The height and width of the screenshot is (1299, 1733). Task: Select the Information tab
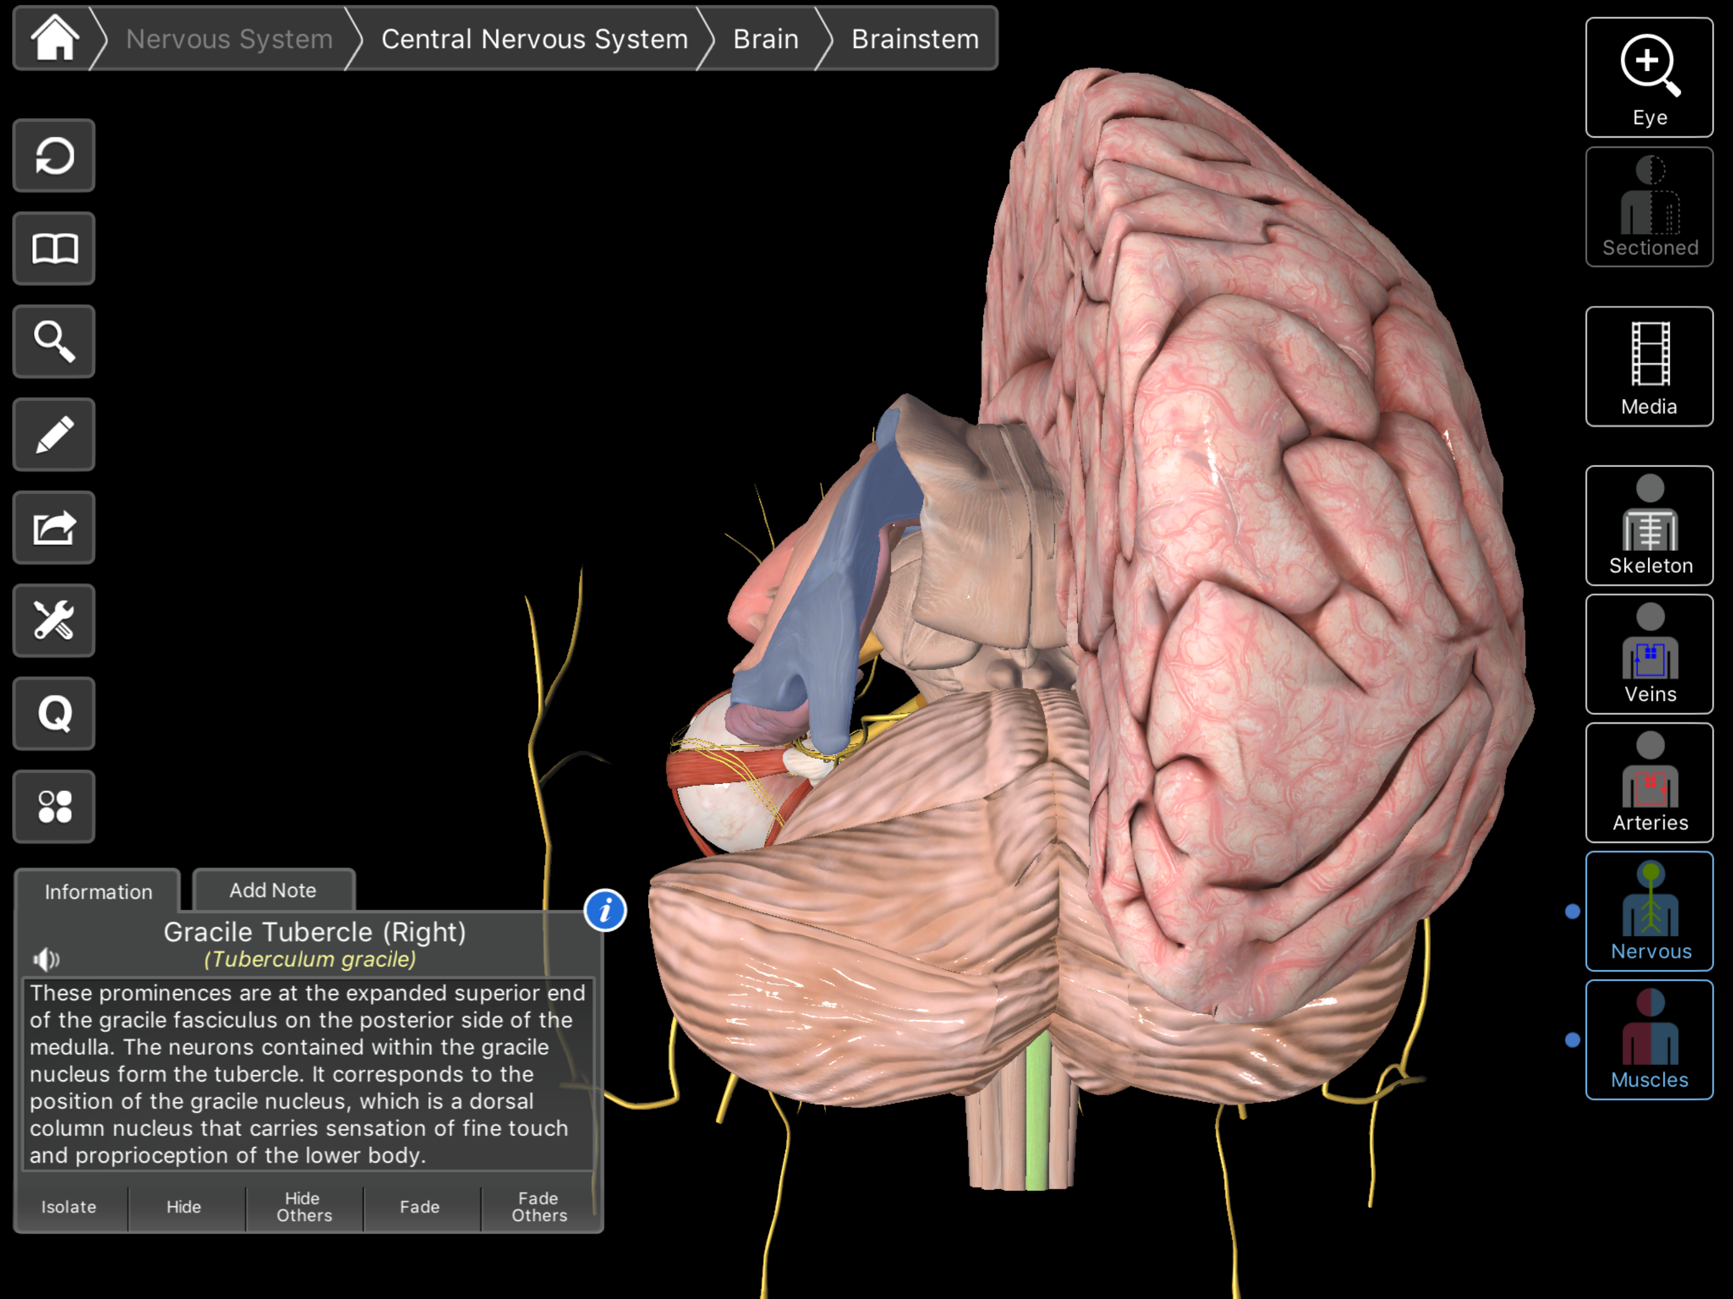tap(98, 892)
